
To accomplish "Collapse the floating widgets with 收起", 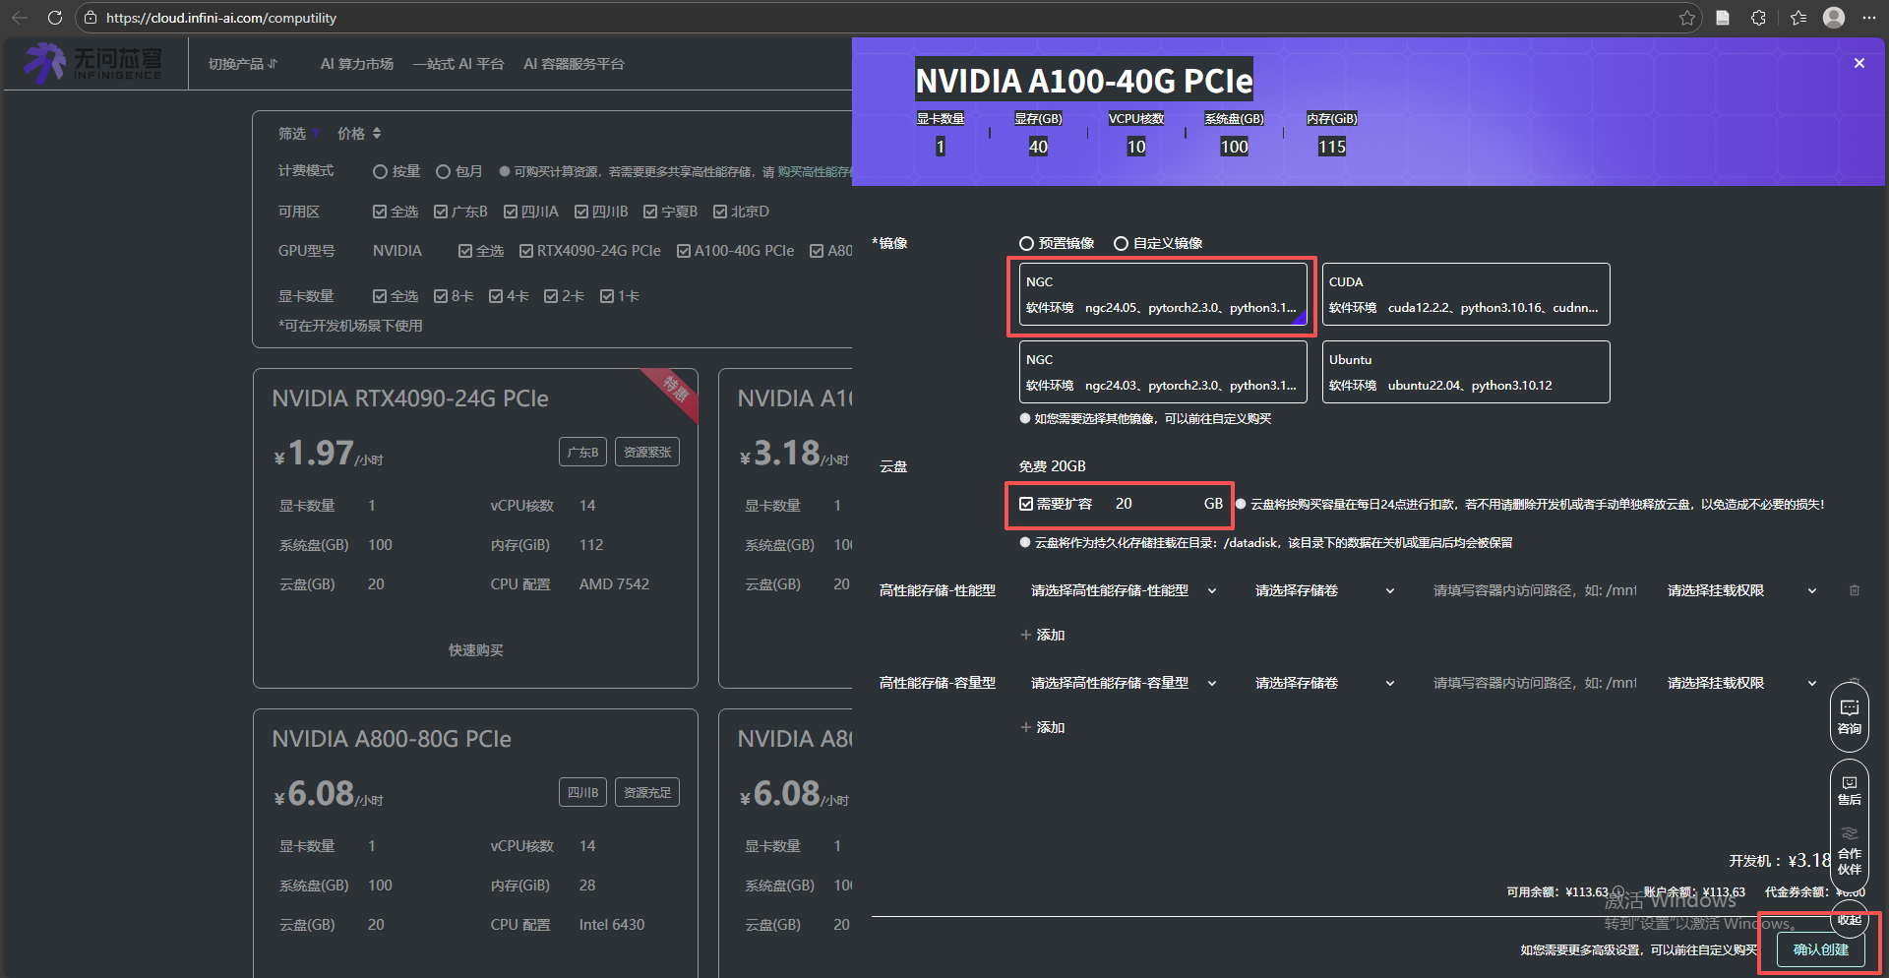I will coord(1850,920).
